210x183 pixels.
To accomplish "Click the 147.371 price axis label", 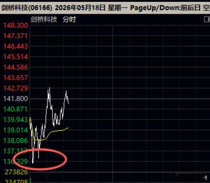I will point(15,36).
